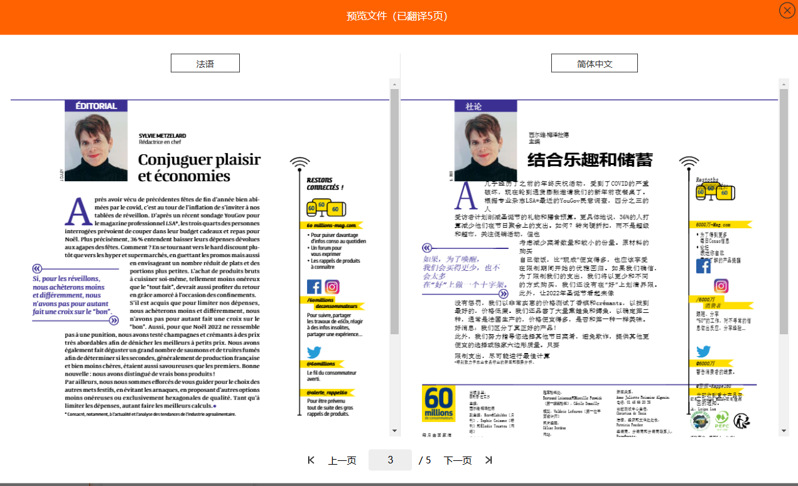Image resolution: width=798 pixels, height=486 pixels.
Task: Click the Wi-Fi signal icon in French page
Action: tap(299, 163)
